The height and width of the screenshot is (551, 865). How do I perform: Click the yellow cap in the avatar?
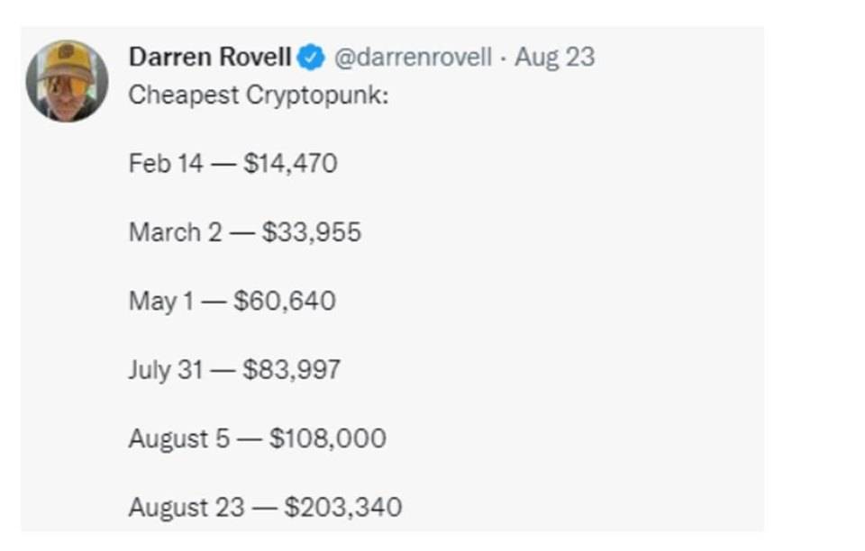tap(67, 59)
